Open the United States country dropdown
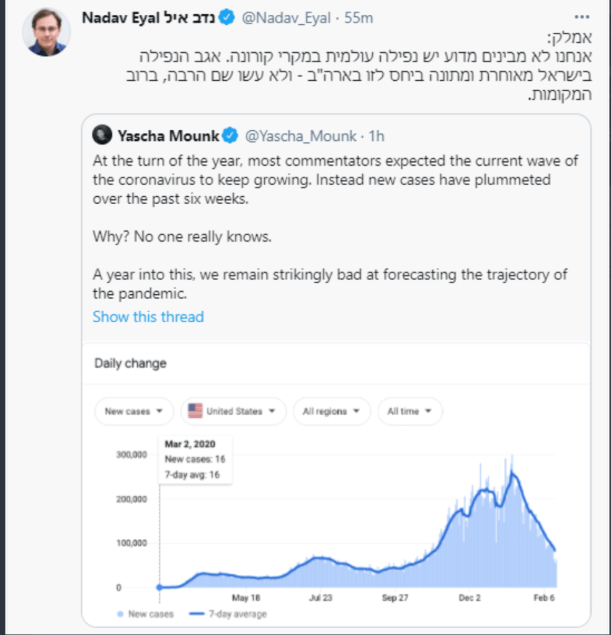 (x=234, y=411)
